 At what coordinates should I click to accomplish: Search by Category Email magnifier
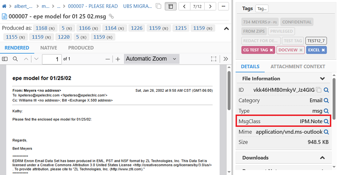[326, 100]
